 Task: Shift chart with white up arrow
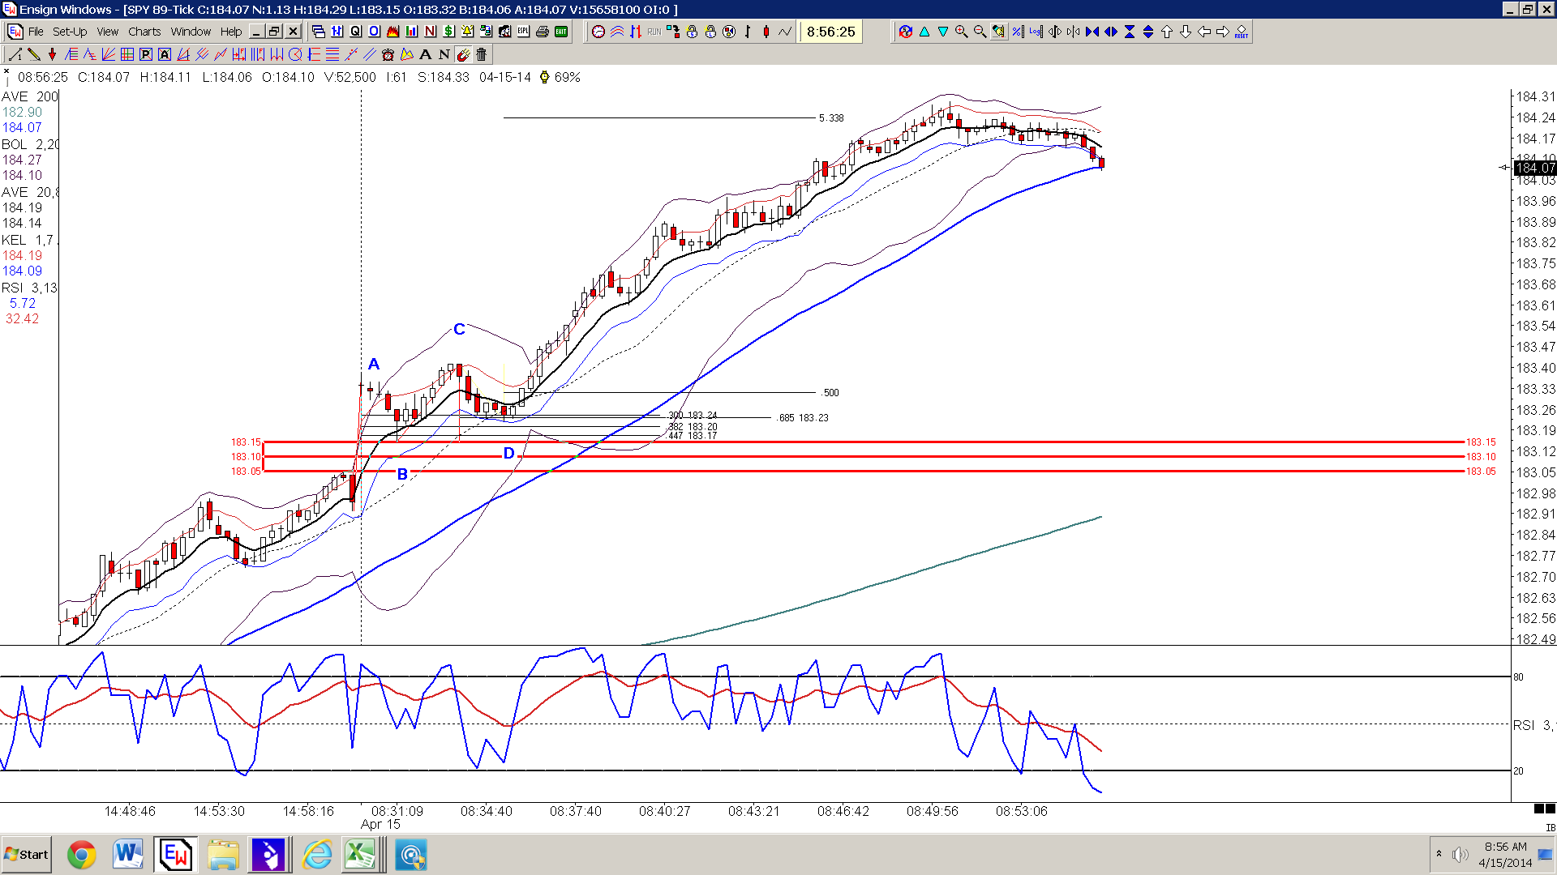pos(1167,32)
